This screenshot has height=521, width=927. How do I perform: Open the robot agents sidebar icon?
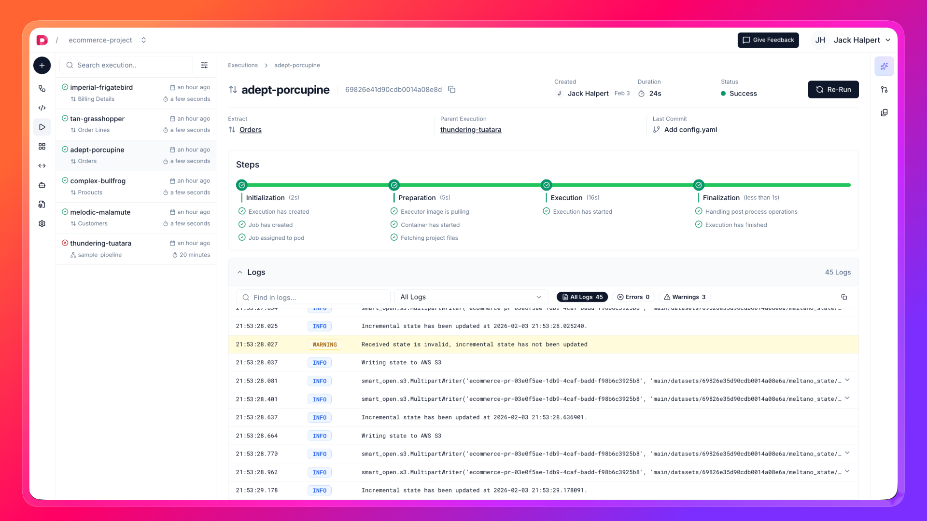click(42, 185)
